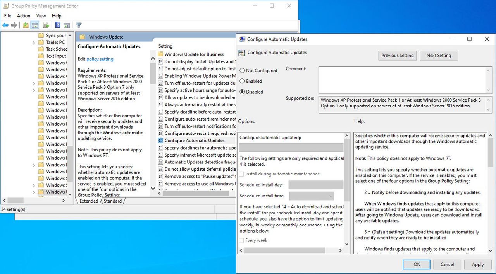The image size is (496, 274).
Task: Select 'Do not allow update deferral policies' setting text
Action: 200,169
